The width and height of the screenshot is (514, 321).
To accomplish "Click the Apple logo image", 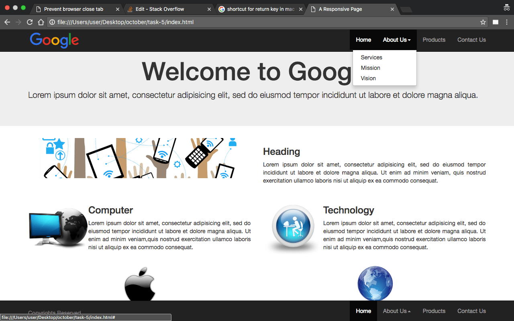I will (x=140, y=285).
